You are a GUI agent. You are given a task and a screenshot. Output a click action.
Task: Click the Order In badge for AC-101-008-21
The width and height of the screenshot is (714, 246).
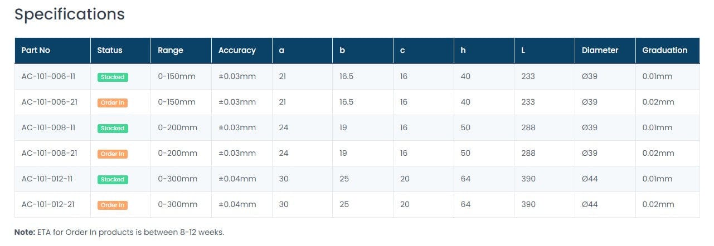coord(113,154)
